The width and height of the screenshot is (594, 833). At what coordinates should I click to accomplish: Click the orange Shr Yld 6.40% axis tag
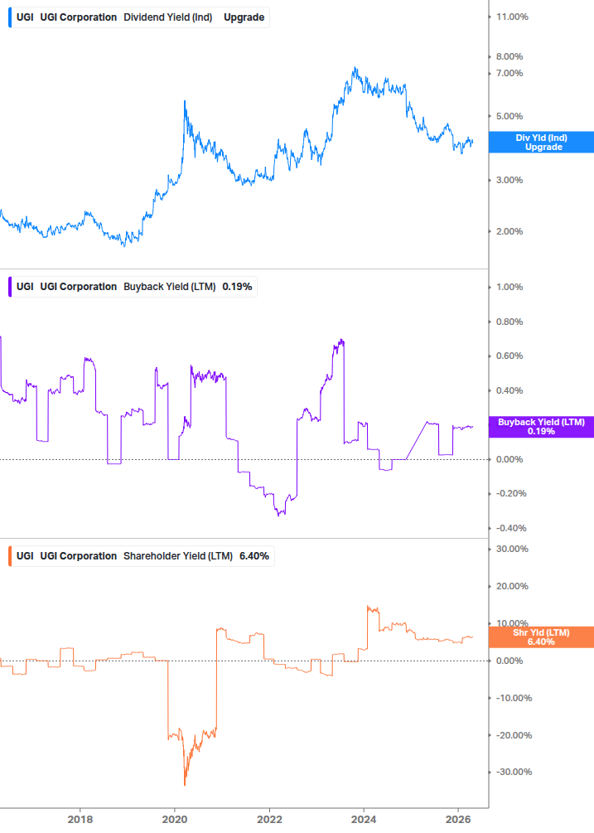coord(541,637)
